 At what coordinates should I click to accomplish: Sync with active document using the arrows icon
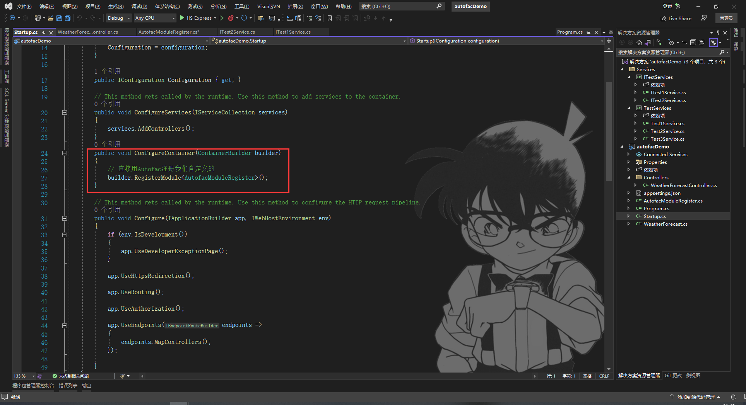[x=684, y=43]
